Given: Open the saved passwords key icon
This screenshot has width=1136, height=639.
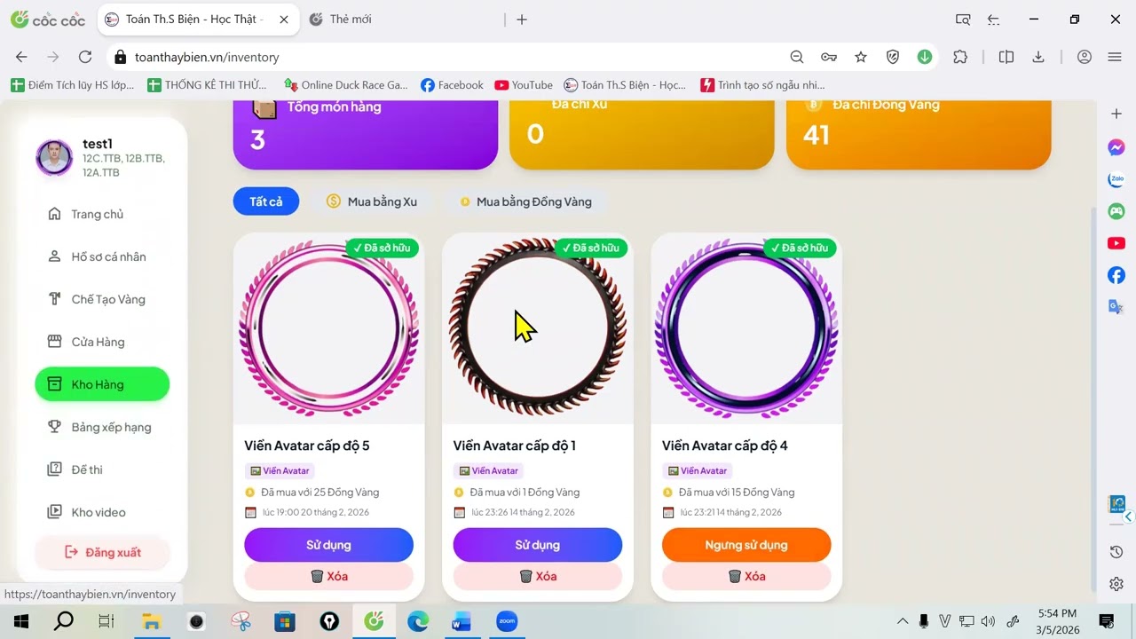Looking at the screenshot, I should [829, 57].
